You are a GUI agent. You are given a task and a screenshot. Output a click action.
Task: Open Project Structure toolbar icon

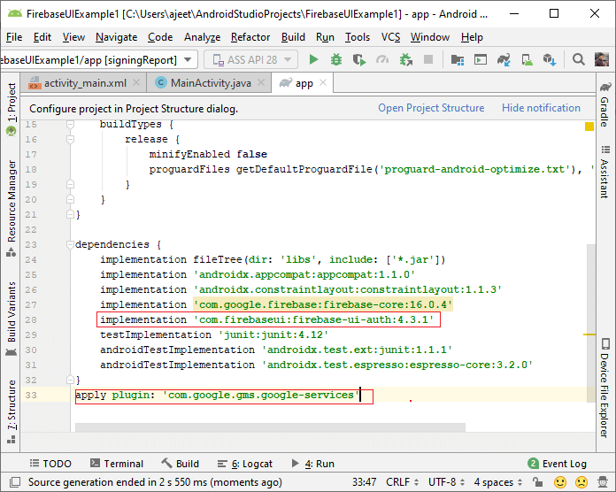(x=458, y=59)
